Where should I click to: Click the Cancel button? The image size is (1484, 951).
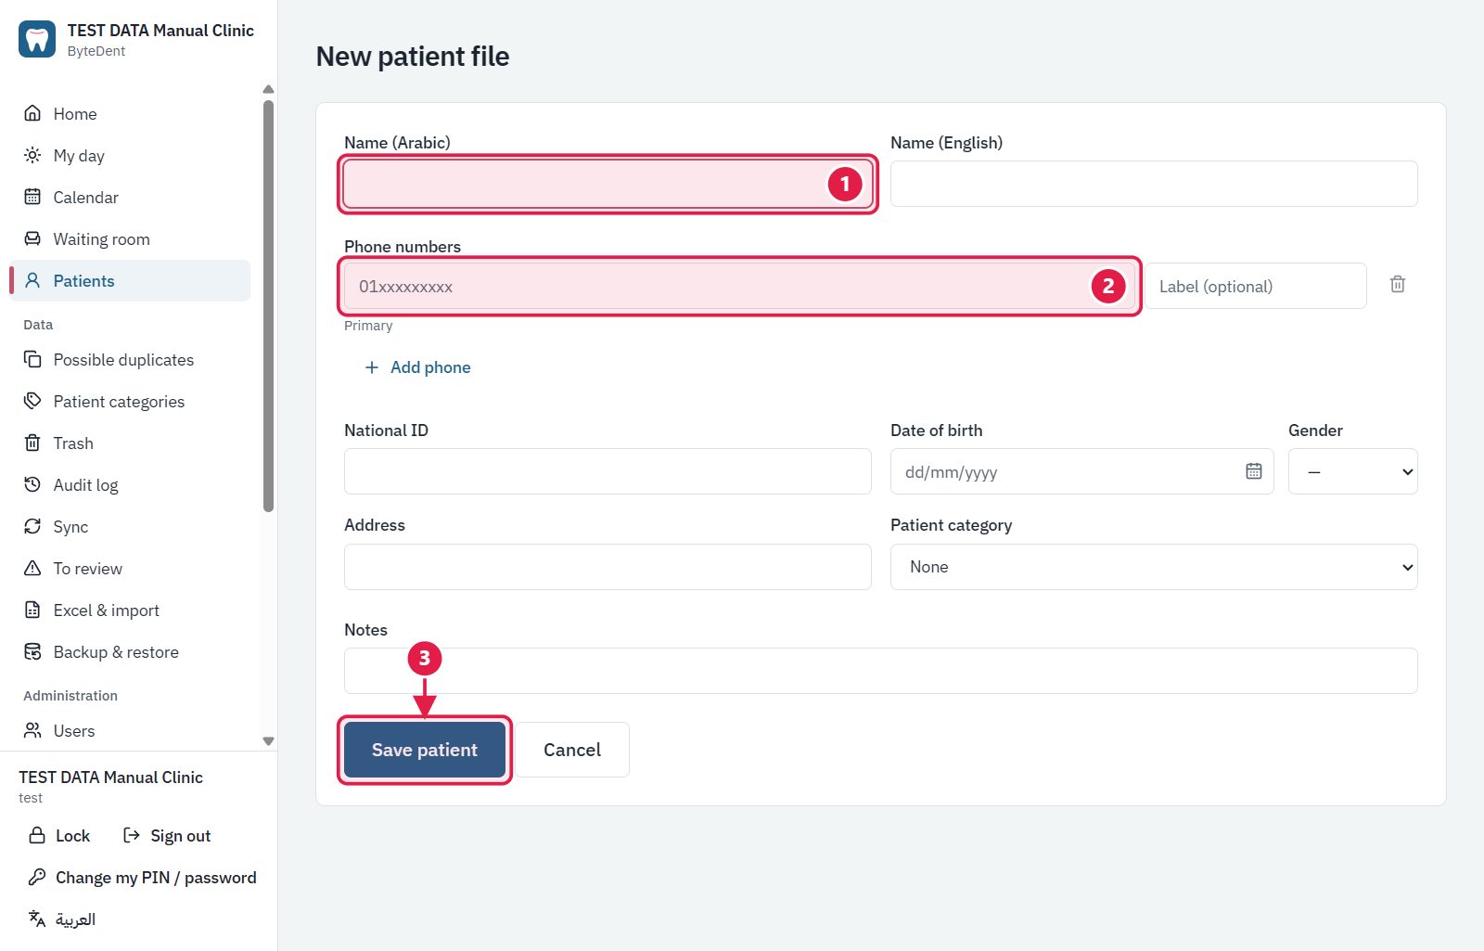[x=572, y=750]
